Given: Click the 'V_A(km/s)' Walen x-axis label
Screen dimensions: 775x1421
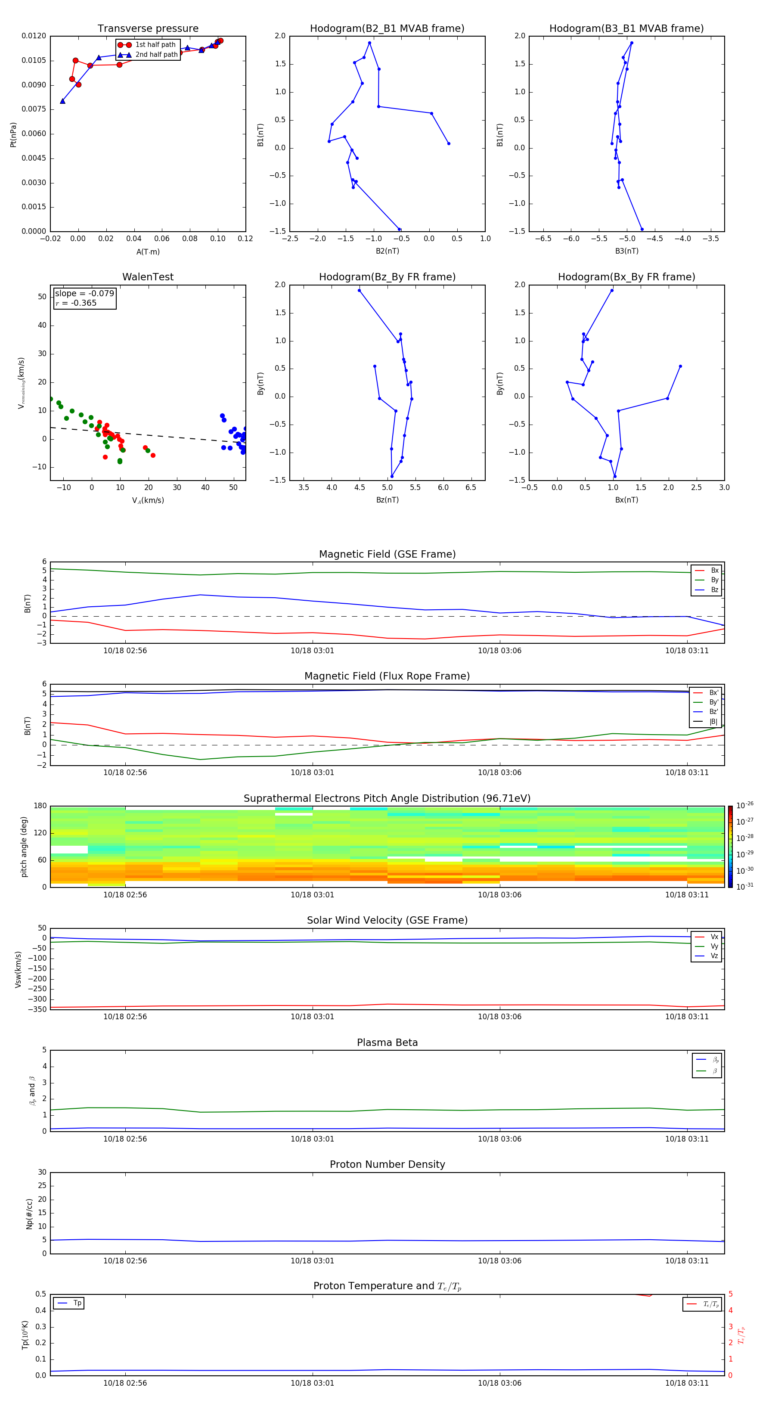Looking at the screenshot, I should coord(148,500).
